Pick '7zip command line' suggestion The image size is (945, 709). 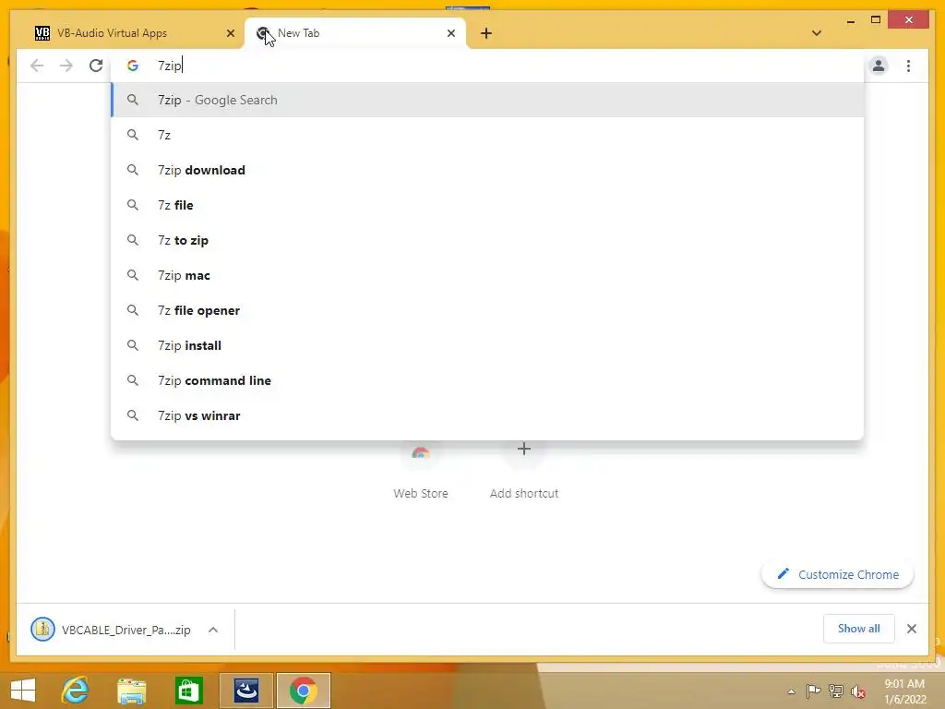[x=487, y=380]
